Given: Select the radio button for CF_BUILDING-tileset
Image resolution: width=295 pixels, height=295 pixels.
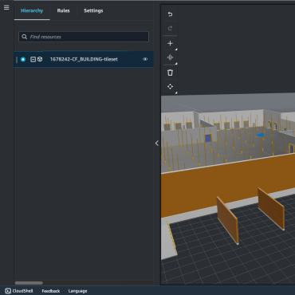Looking at the screenshot, I should [23, 59].
